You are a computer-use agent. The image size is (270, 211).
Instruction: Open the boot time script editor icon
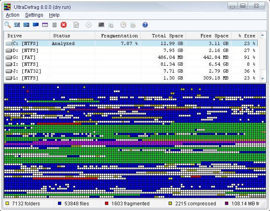click(x=111, y=25)
